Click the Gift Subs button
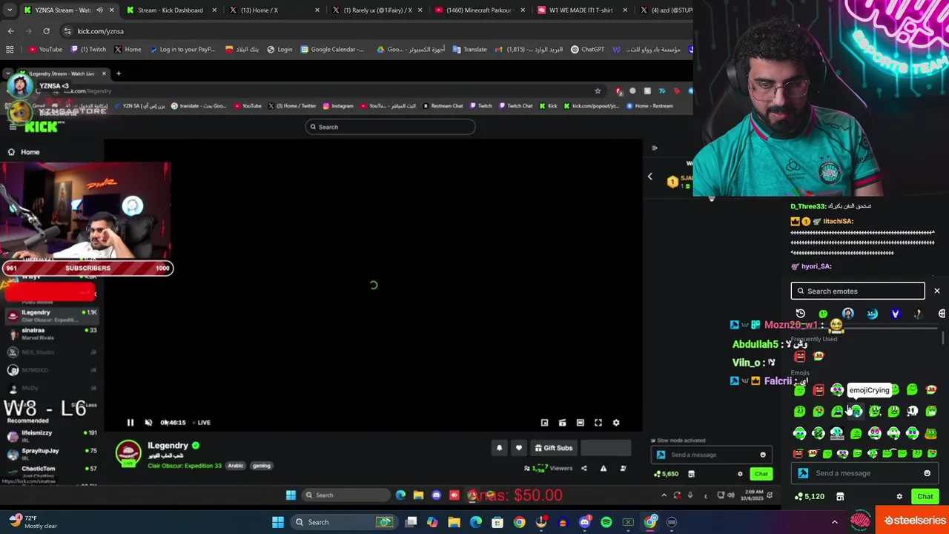Screen dimensions: 949x534 [x=554, y=448]
